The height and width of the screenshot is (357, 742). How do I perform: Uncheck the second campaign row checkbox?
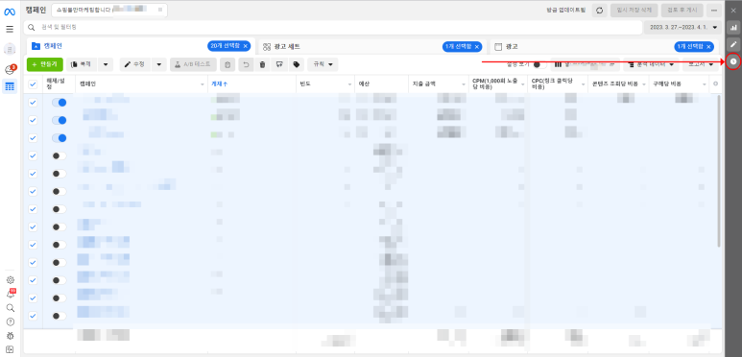pyautogui.click(x=33, y=120)
